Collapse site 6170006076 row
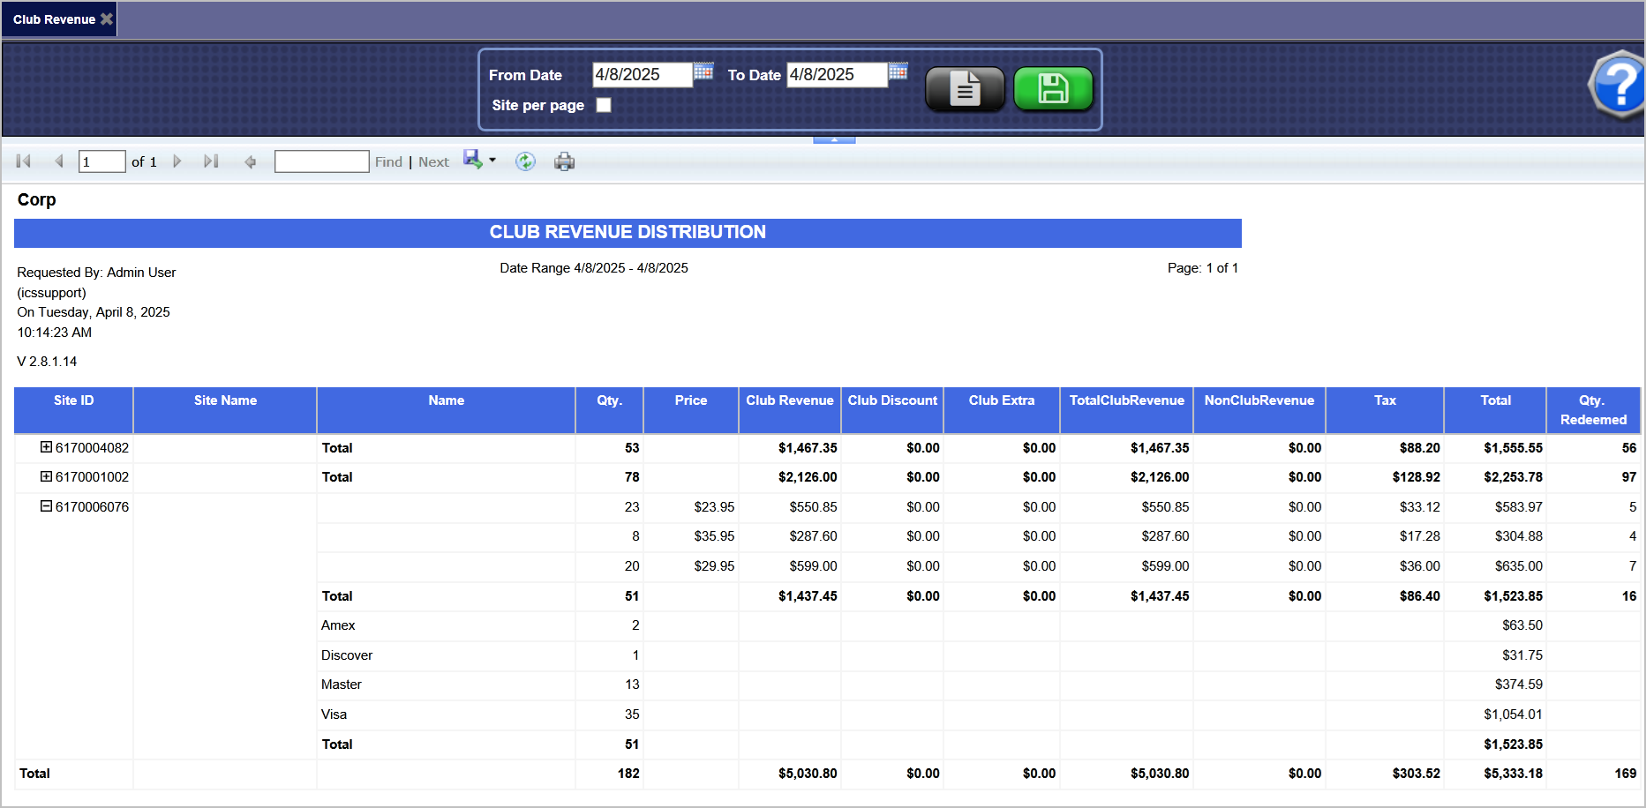The width and height of the screenshot is (1646, 808). pyautogui.click(x=46, y=506)
